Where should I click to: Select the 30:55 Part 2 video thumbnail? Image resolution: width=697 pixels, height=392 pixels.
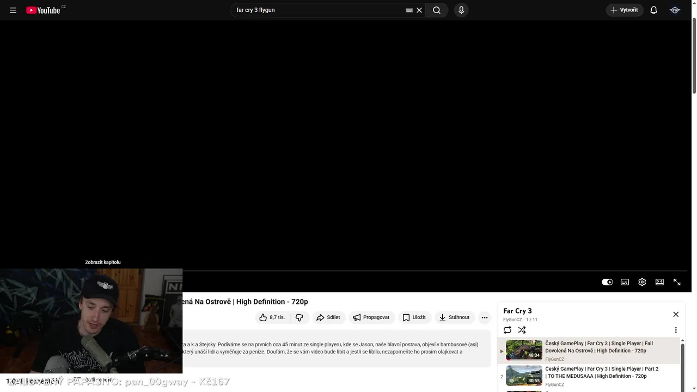[x=524, y=376]
